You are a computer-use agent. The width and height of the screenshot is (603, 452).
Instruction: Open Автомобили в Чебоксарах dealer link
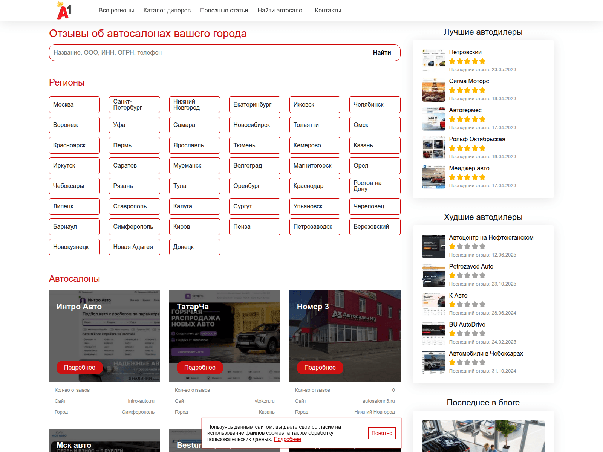pyautogui.click(x=486, y=354)
